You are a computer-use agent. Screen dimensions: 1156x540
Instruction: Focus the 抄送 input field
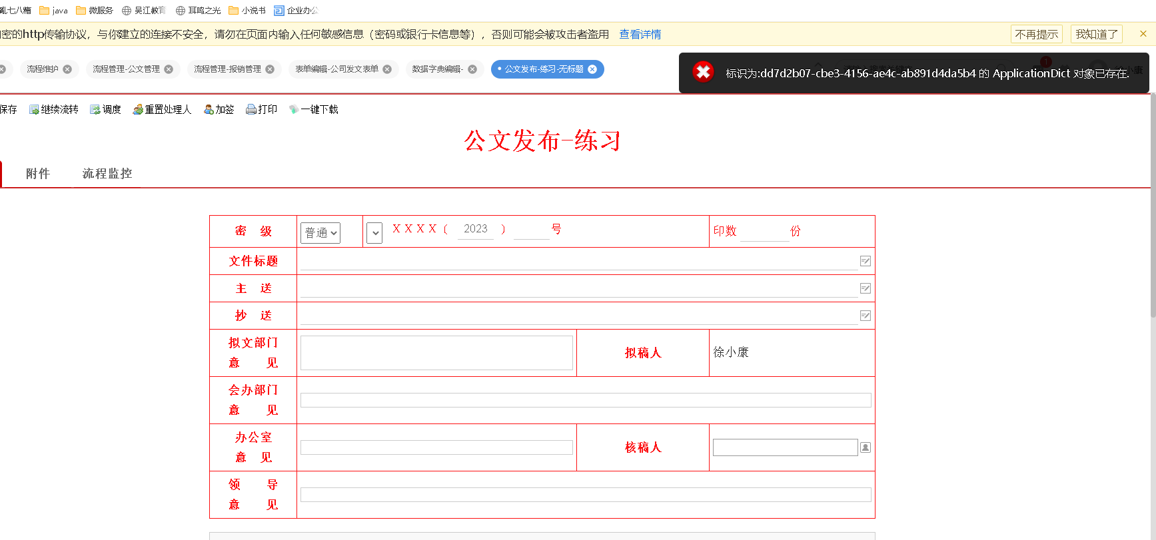coord(578,316)
